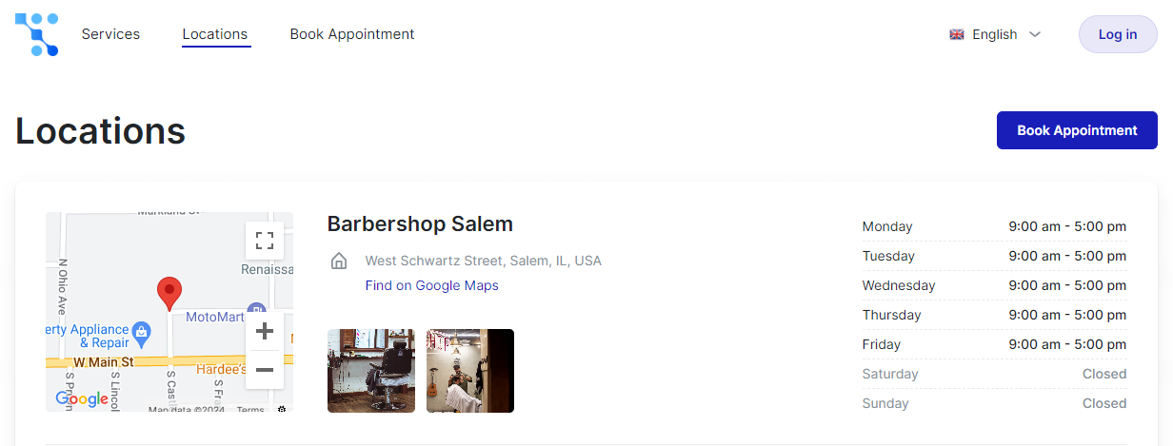Zoom in on the map
Viewport: 1173px width, 446px height.
[x=265, y=331]
